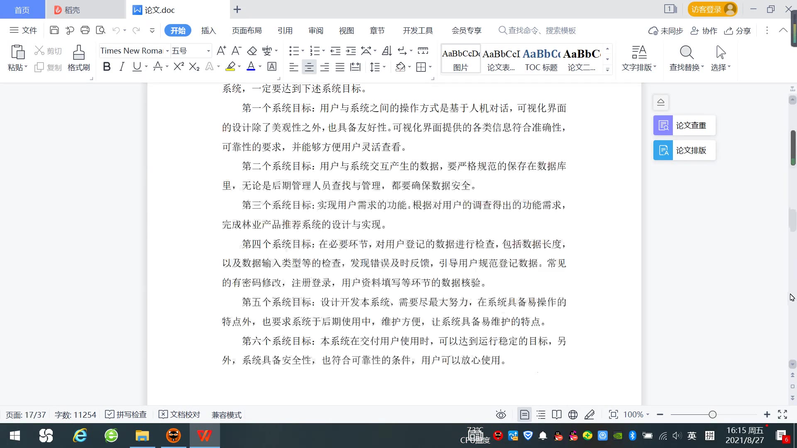This screenshot has height=448, width=797.
Task: Increase paragraph indent
Action: click(x=351, y=51)
